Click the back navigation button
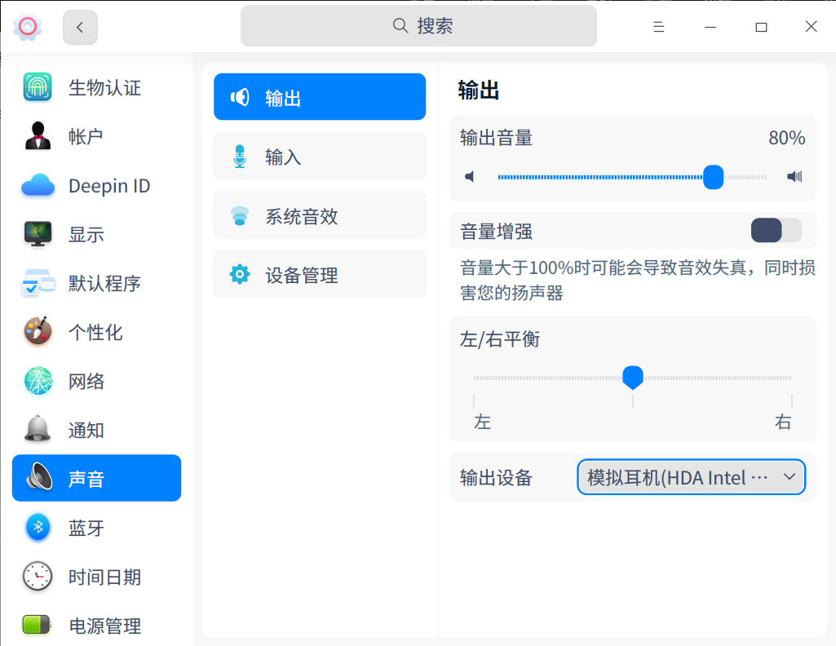Image resolution: width=836 pixels, height=646 pixels. (80, 27)
